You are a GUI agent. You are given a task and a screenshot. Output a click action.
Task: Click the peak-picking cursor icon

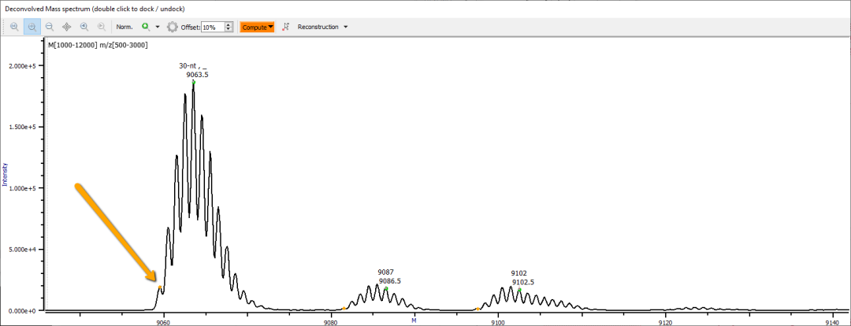click(287, 27)
